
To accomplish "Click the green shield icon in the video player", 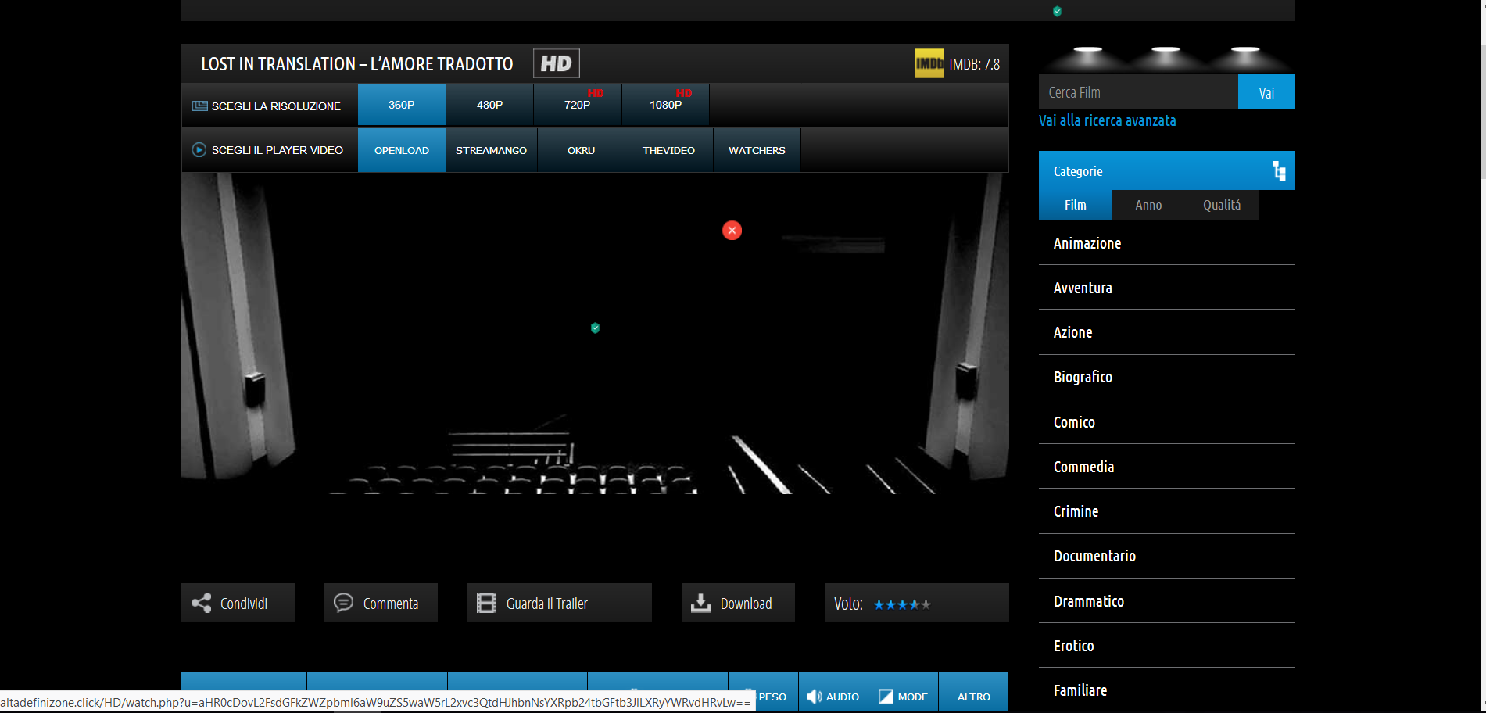I will point(595,328).
